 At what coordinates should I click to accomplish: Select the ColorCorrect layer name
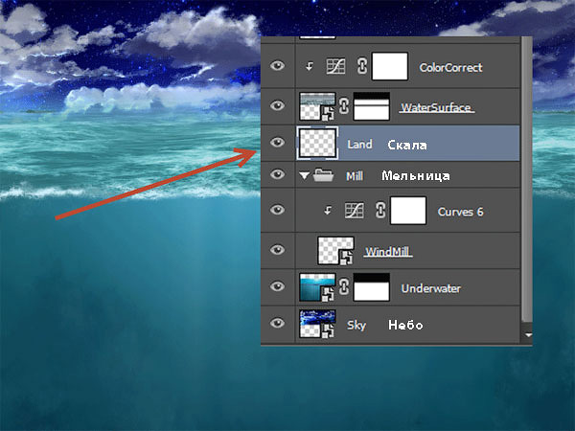click(450, 67)
